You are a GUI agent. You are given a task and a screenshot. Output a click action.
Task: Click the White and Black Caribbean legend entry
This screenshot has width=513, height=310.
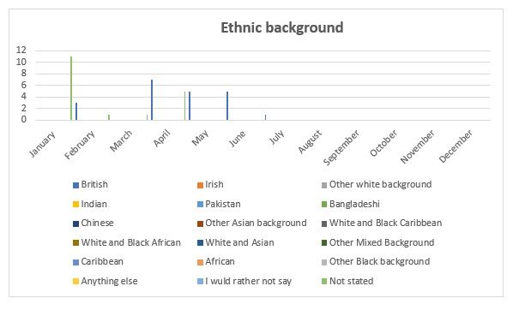tap(382, 224)
